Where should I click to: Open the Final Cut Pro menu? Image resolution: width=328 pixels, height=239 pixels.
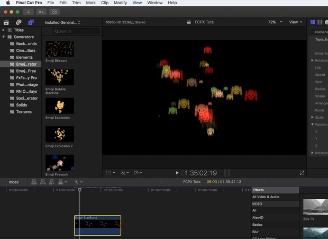click(x=29, y=3)
